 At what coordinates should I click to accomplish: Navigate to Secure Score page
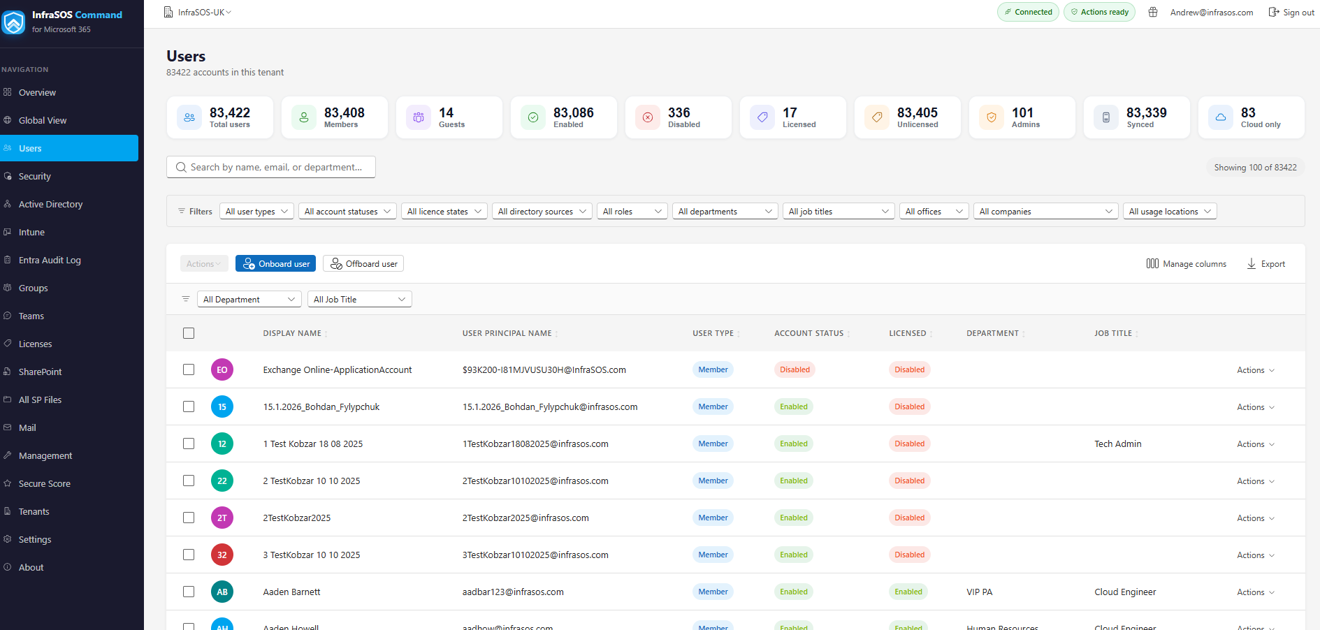[x=69, y=483]
